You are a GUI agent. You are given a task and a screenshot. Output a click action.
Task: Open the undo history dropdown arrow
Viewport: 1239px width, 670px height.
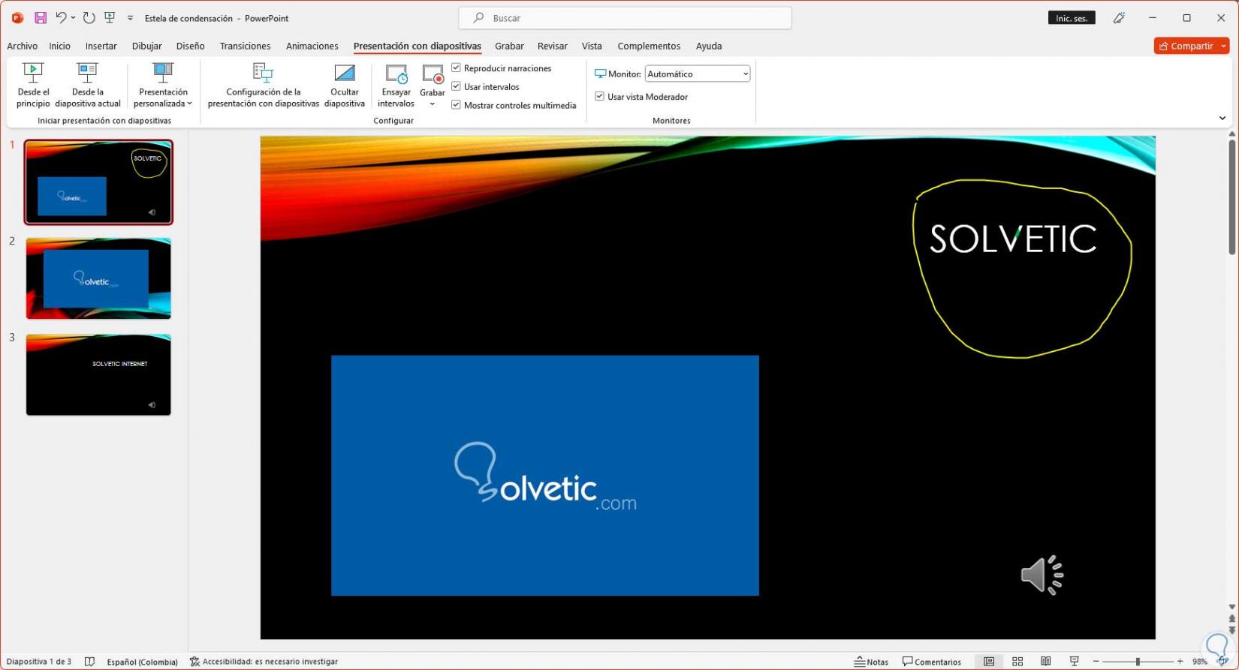click(x=73, y=18)
